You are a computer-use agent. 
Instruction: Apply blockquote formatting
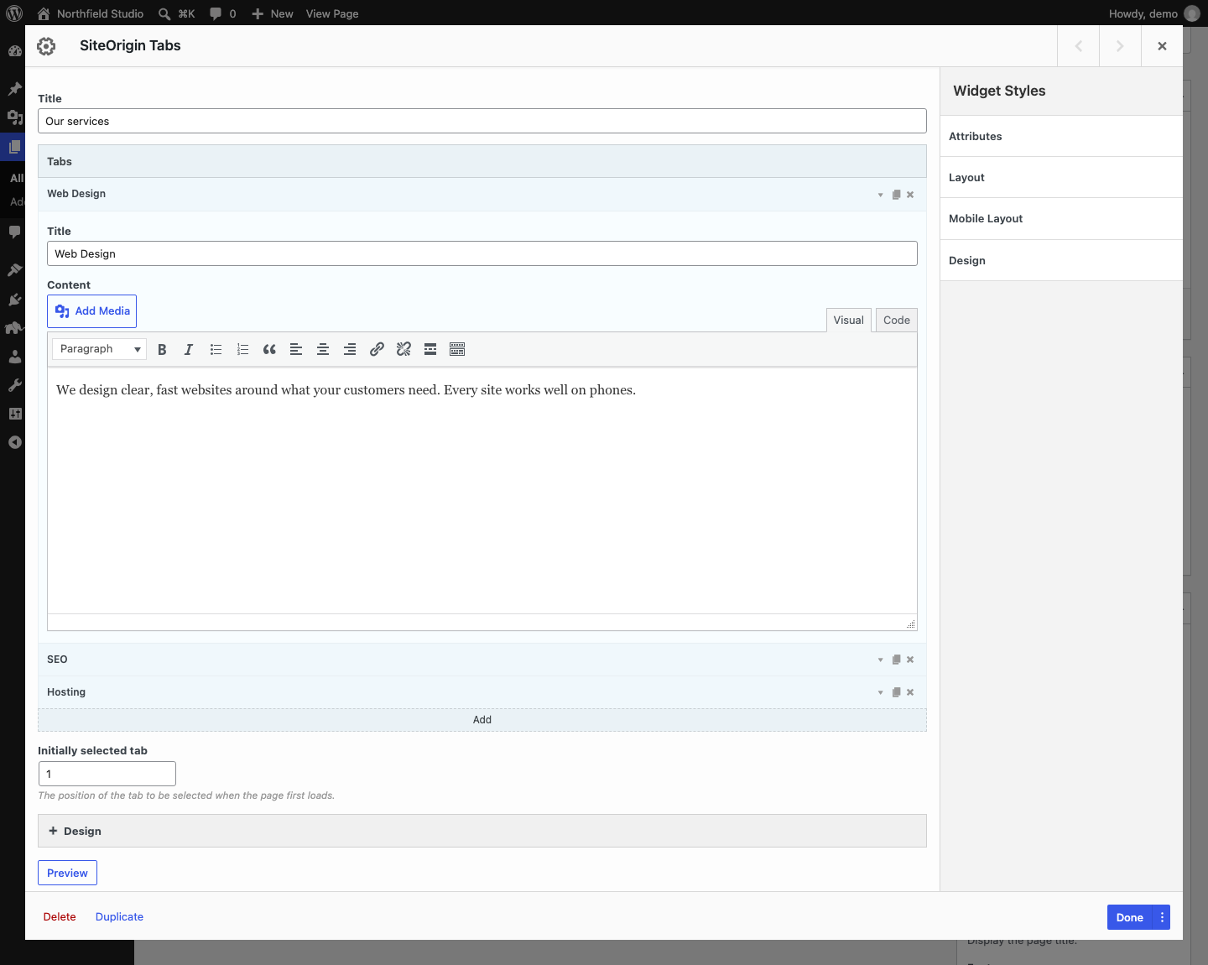tap(269, 349)
